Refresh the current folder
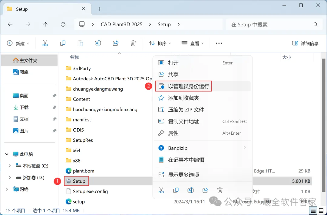This screenshot has width=327, height=215. pyautogui.click(x=63, y=24)
